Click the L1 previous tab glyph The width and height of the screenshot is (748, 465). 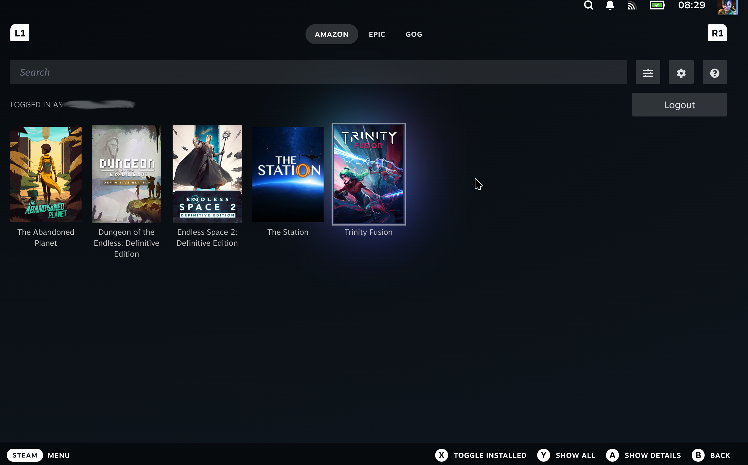click(20, 33)
